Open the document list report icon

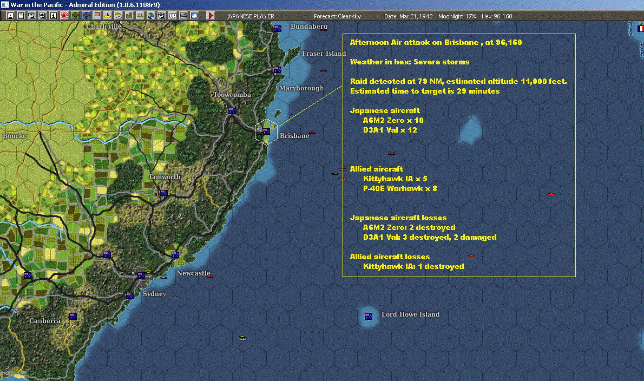(21, 16)
